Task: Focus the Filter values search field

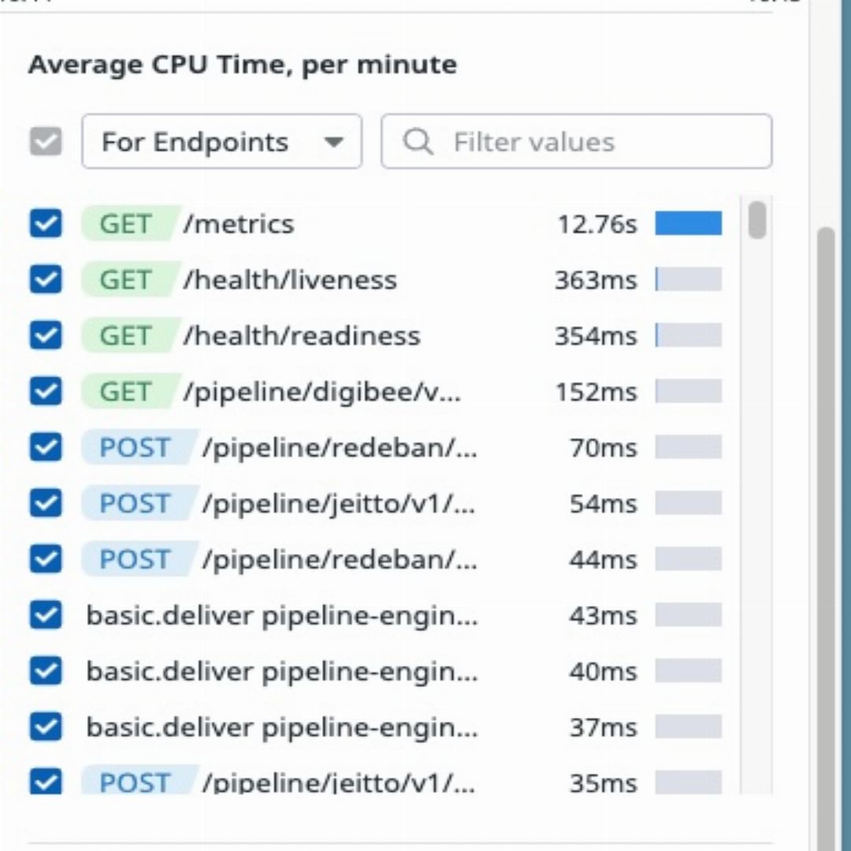Action: tap(576, 142)
